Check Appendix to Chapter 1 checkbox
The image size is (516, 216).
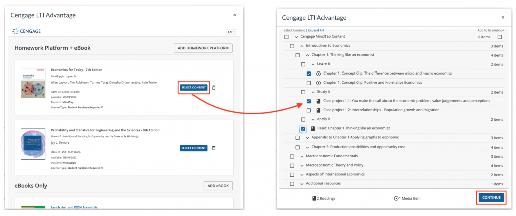coord(297,138)
